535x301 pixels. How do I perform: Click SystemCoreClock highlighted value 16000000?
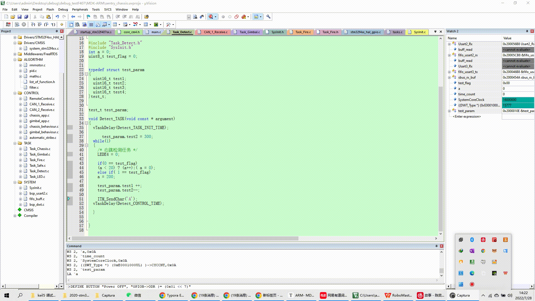pyautogui.click(x=511, y=99)
